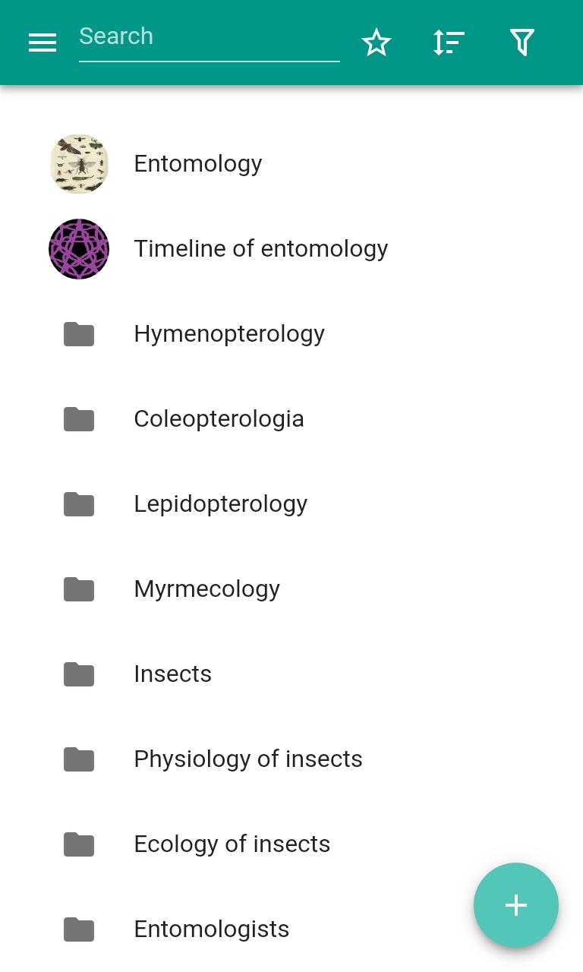Image resolution: width=583 pixels, height=972 pixels.
Task: Click the Coleopterologia folder icon
Action: pyautogui.click(x=79, y=419)
